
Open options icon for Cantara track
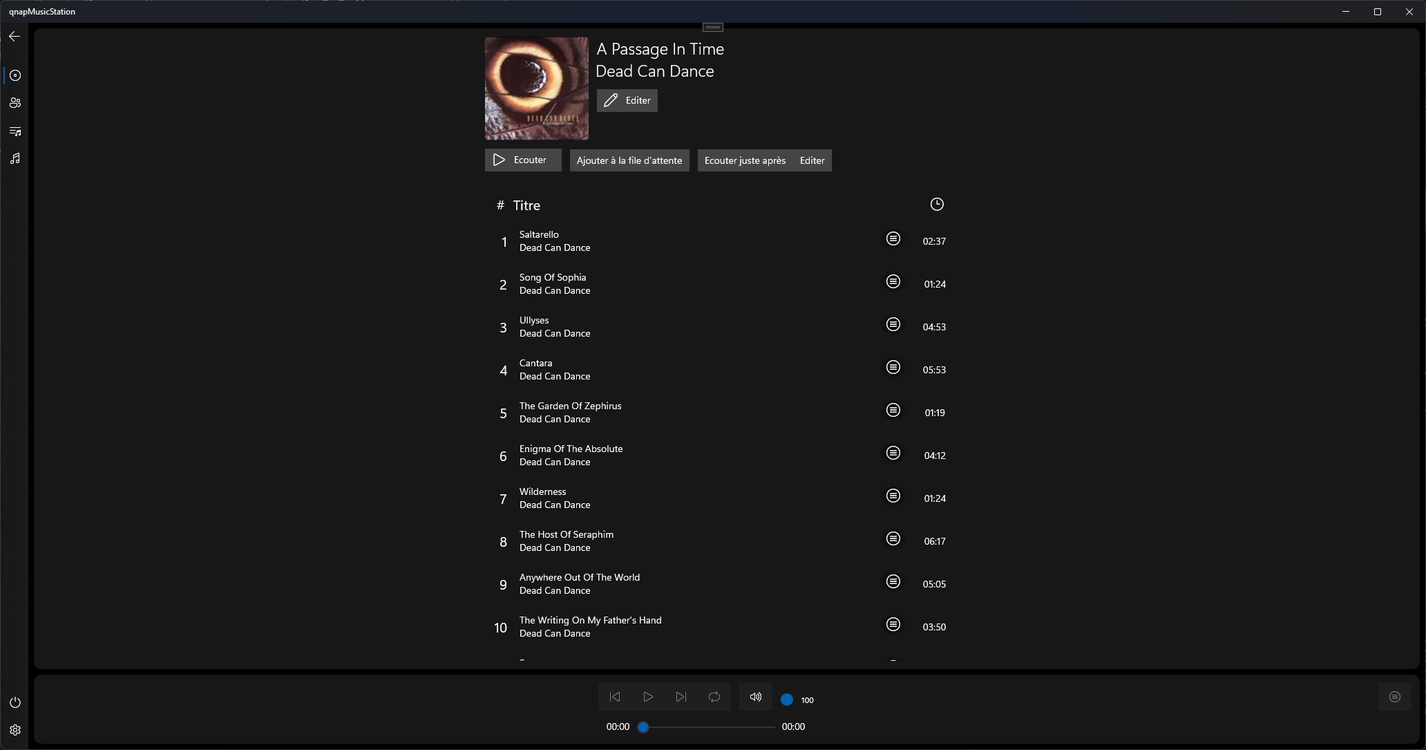[893, 367]
